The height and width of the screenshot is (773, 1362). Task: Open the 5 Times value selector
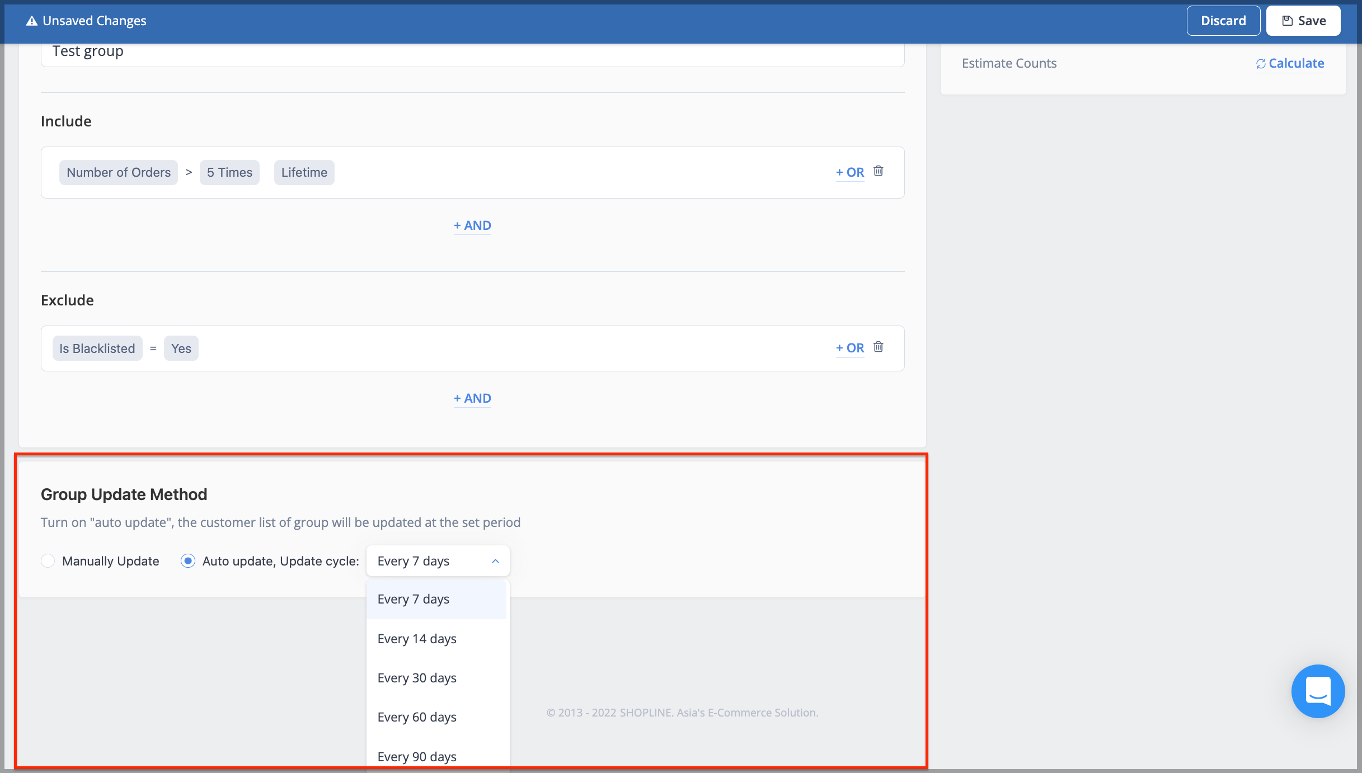click(229, 172)
